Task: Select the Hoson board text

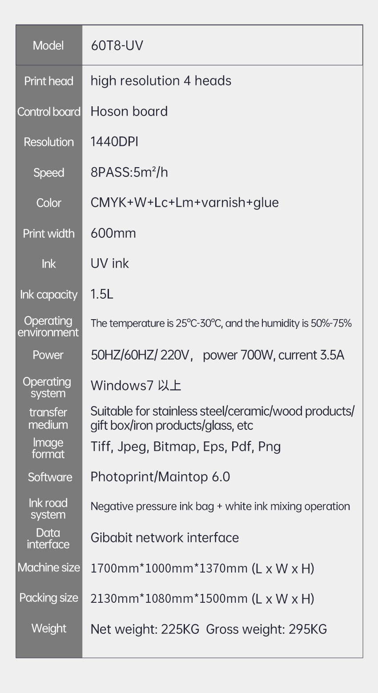Action: click(129, 111)
